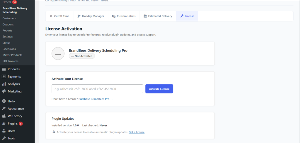Click the Plugins plug icon
The width and height of the screenshot is (300, 143).
click(4, 123)
